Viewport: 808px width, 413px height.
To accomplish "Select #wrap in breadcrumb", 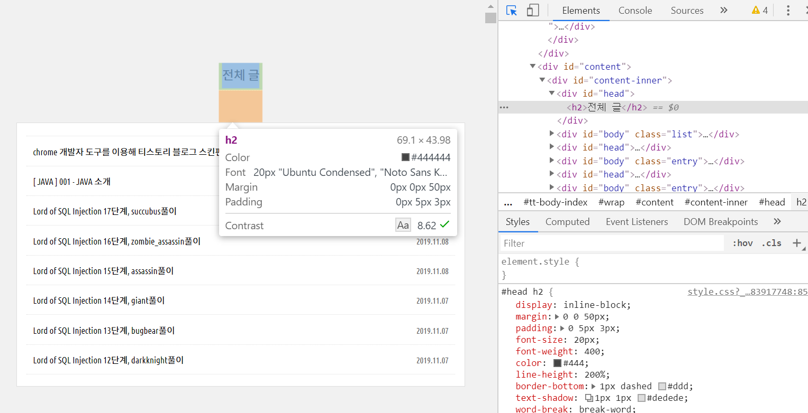I will (611, 202).
